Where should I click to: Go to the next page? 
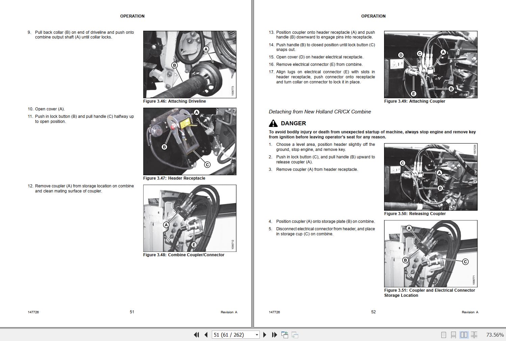click(265, 335)
